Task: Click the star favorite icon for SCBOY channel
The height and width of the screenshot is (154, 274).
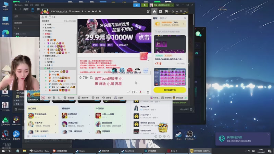Action: [x=89, y=11]
